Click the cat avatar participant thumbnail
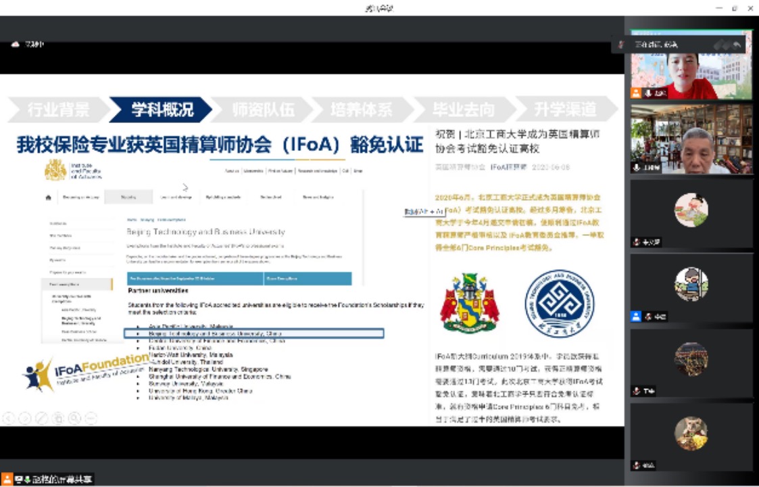This screenshot has height=487, width=759. tap(691, 434)
